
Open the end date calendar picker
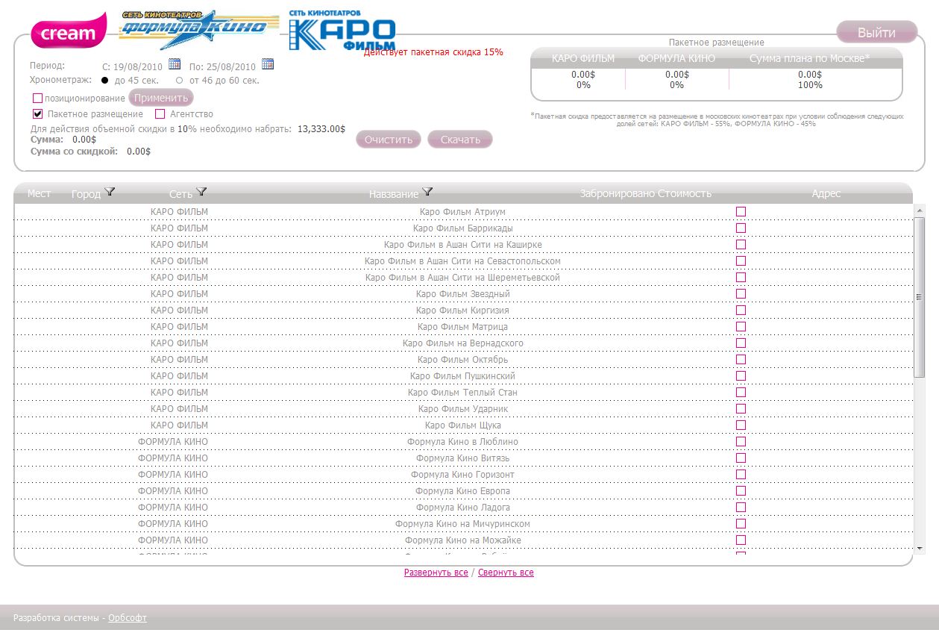click(268, 64)
